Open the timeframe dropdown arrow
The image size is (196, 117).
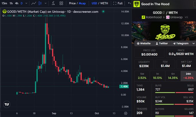[27, 3]
